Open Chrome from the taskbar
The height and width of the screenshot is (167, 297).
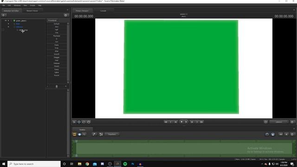(x=87, y=164)
